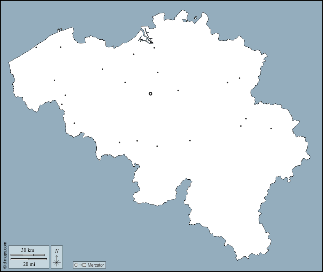Image resolution: width=323 pixels, height=272 pixels.
Task: Select the Mechelen dot directly north of Brussels
Action: click(x=158, y=72)
